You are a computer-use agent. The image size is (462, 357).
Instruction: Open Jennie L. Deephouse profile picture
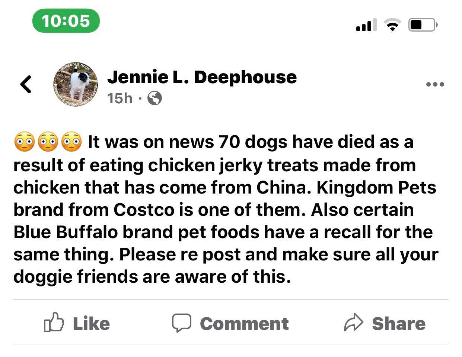pyautogui.click(x=76, y=84)
